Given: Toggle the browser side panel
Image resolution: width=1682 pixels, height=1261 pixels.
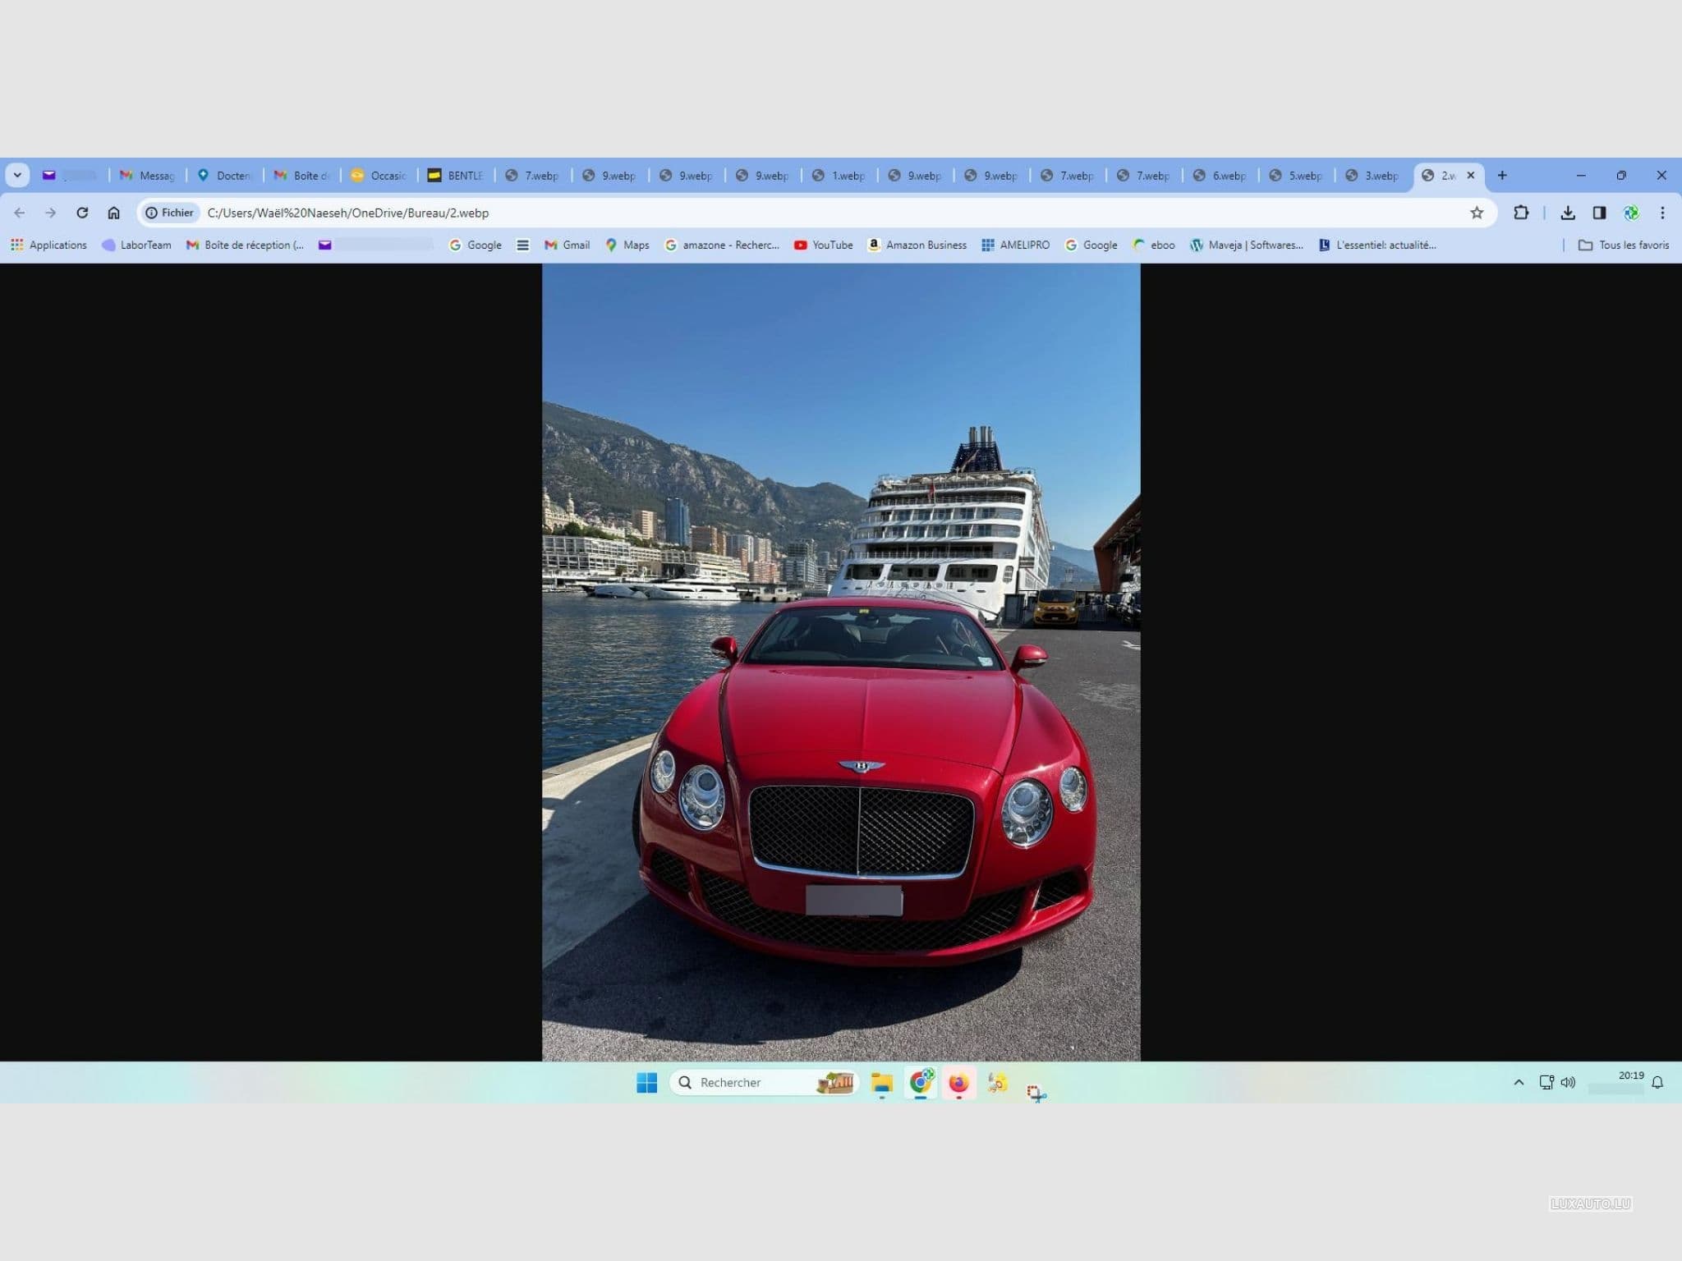Looking at the screenshot, I should pyautogui.click(x=1599, y=213).
